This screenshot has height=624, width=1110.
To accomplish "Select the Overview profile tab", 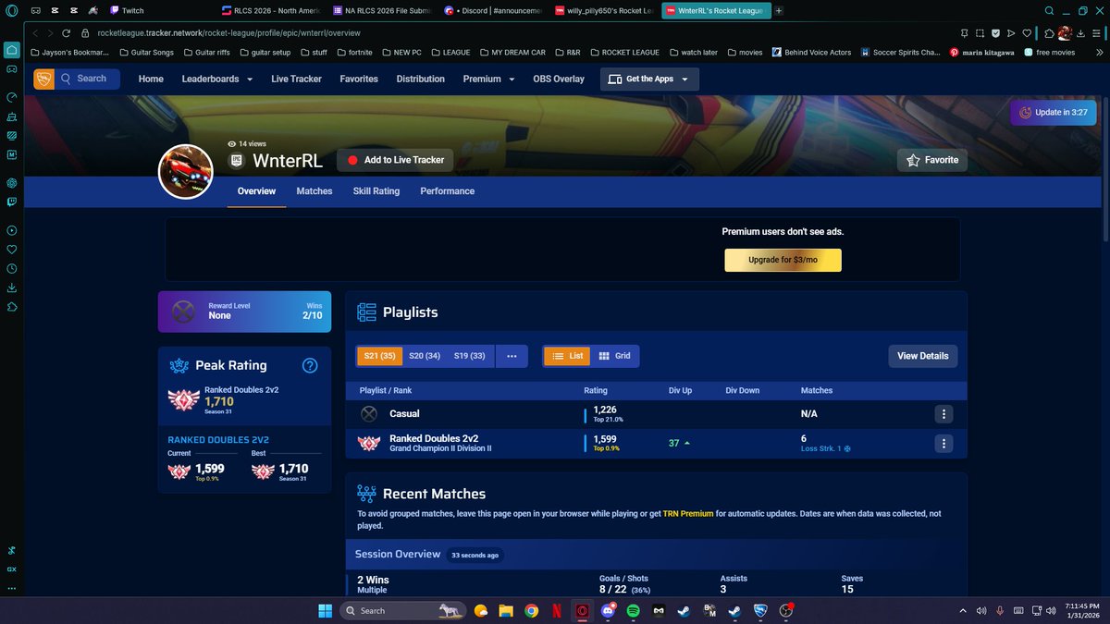I will [256, 191].
